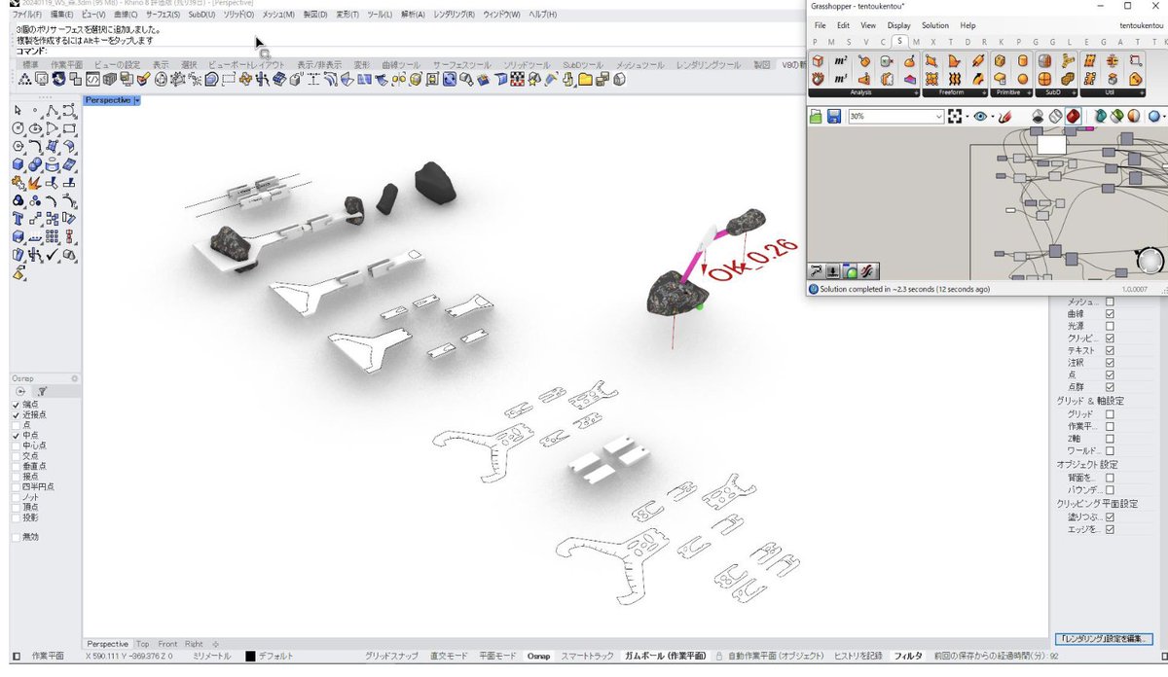Click the コマンド command input line
Image resolution: width=1168 pixels, height=677 pixels.
409,50
